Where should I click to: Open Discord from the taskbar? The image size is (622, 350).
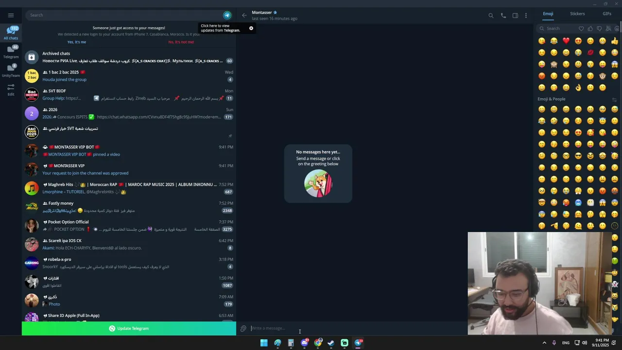305,343
